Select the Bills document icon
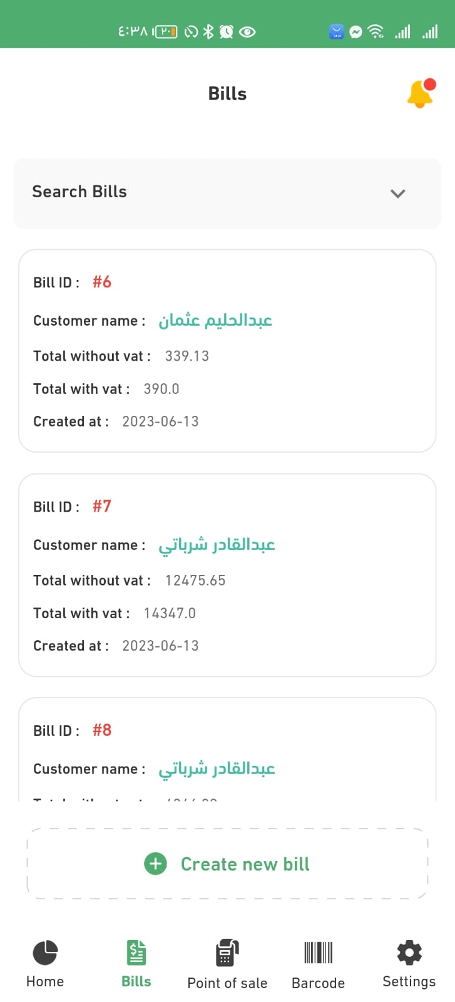This screenshot has height=1002, width=455. [x=136, y=953]
